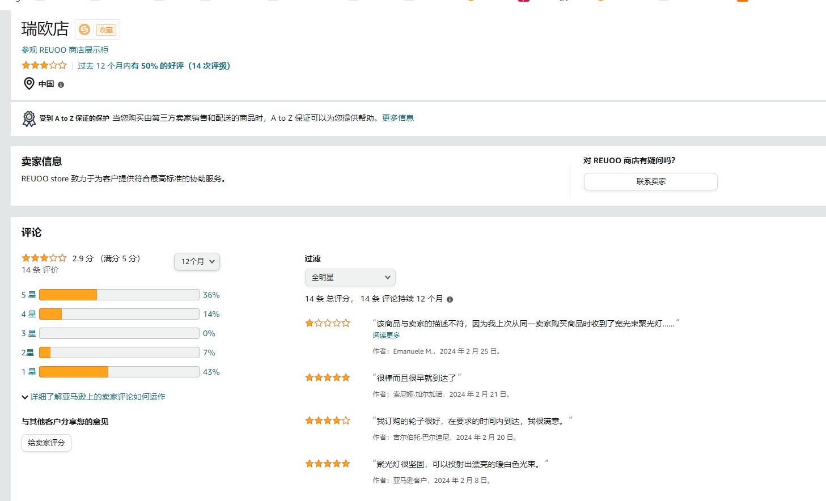The height and width of the screenshot is (501, 826).
Task: Open the 参观 REUOO 商店展示柜 link
Action: (65, 50)
